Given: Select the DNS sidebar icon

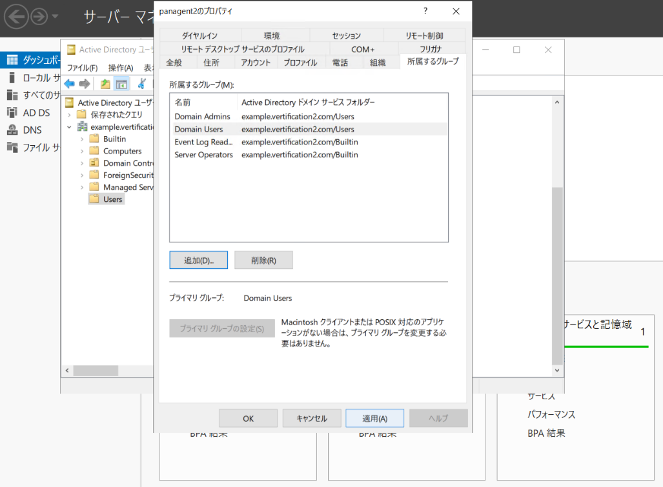Looking at the screenshot, I should coord(12,130).
